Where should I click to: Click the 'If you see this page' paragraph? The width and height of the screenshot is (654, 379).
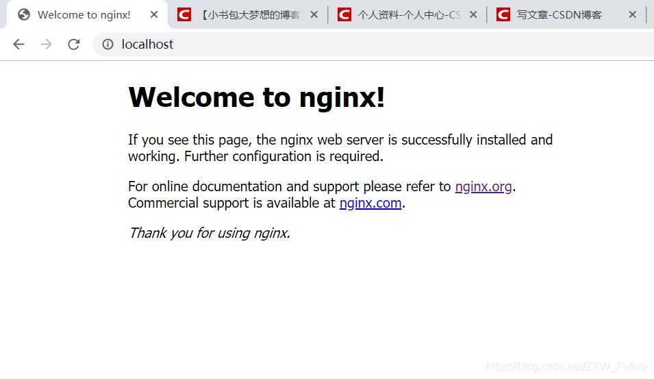(x=340, y=148)
